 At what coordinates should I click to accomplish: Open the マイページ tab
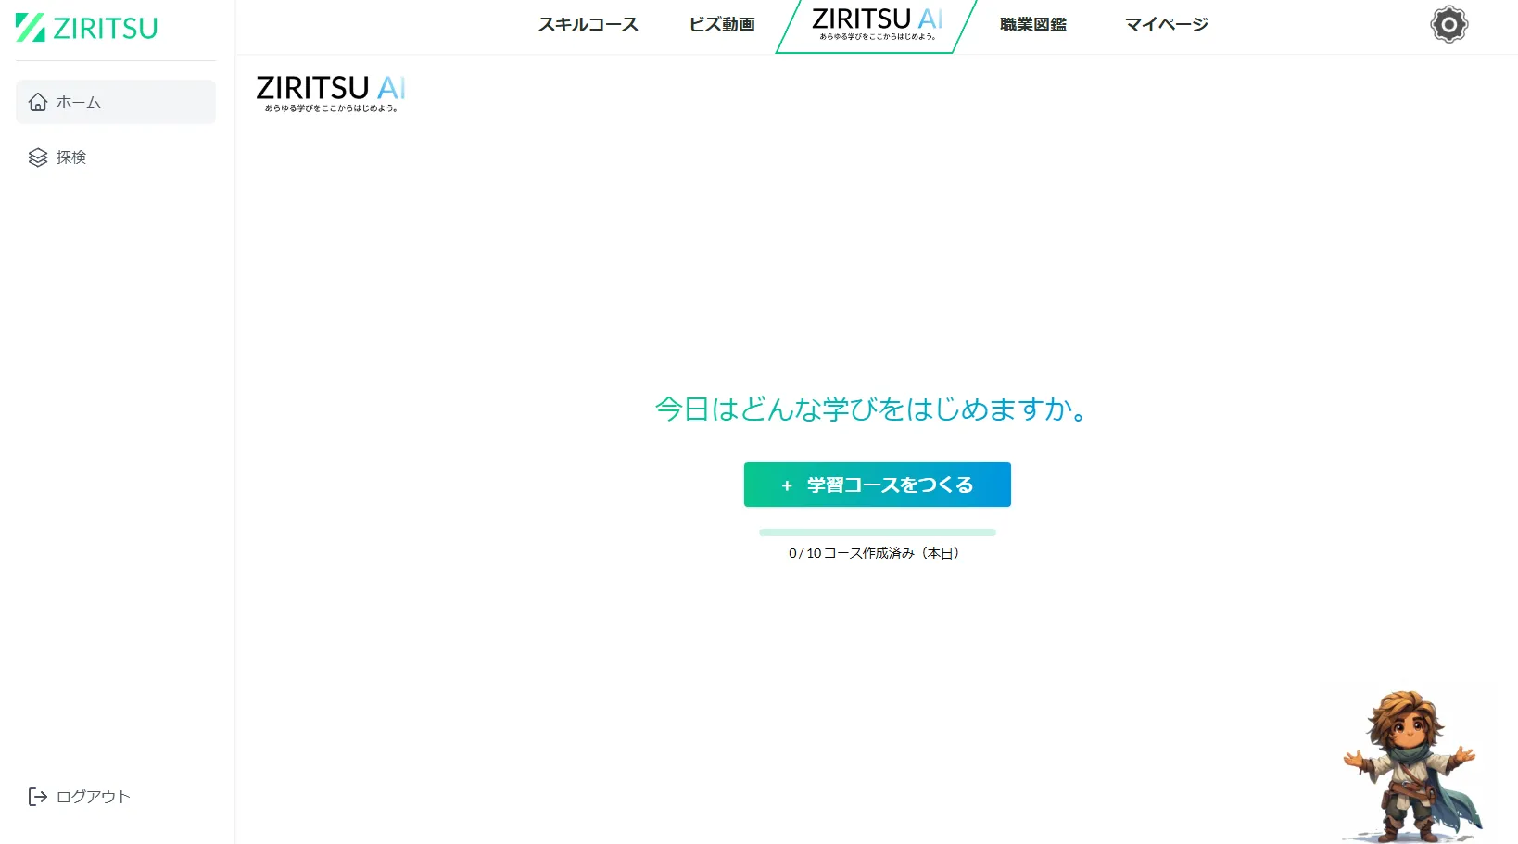coord(1167,25)
